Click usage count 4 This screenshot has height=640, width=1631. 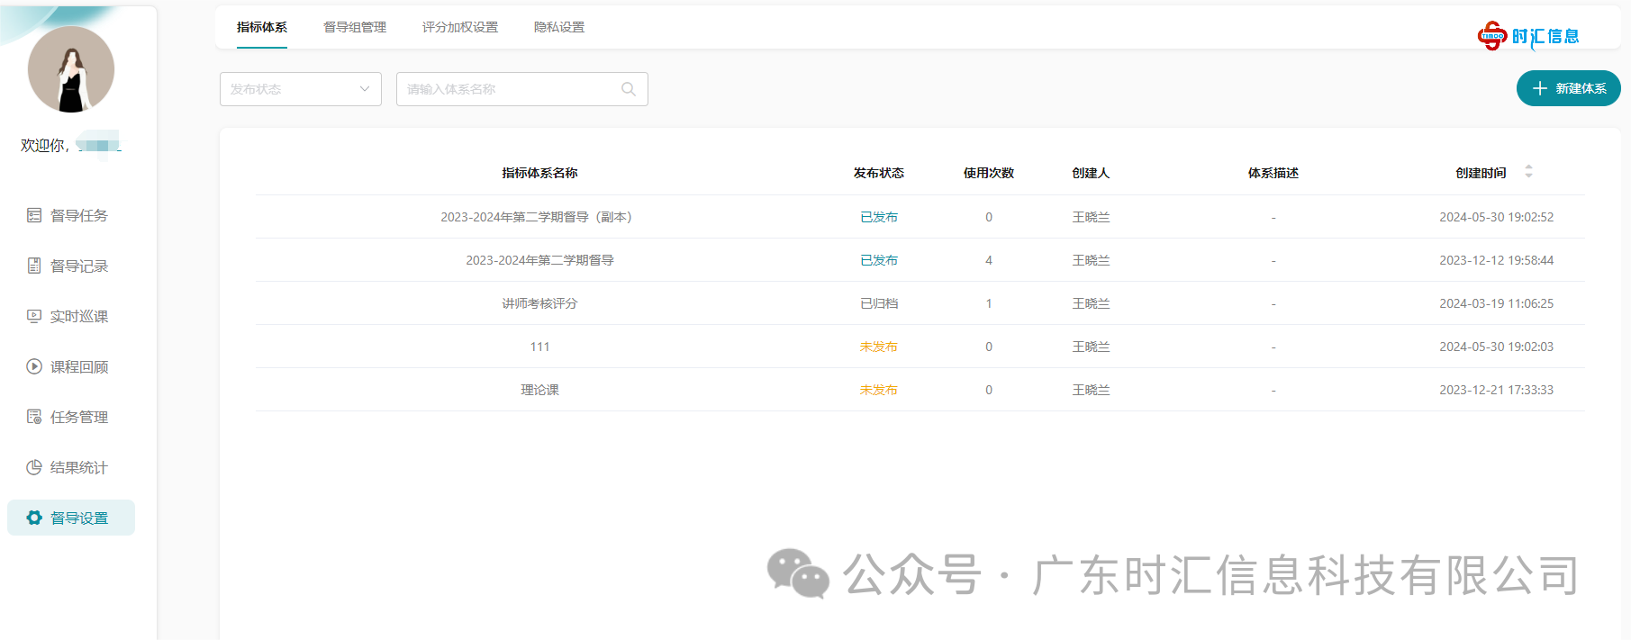pyautogui.click(x=989, y=260)
